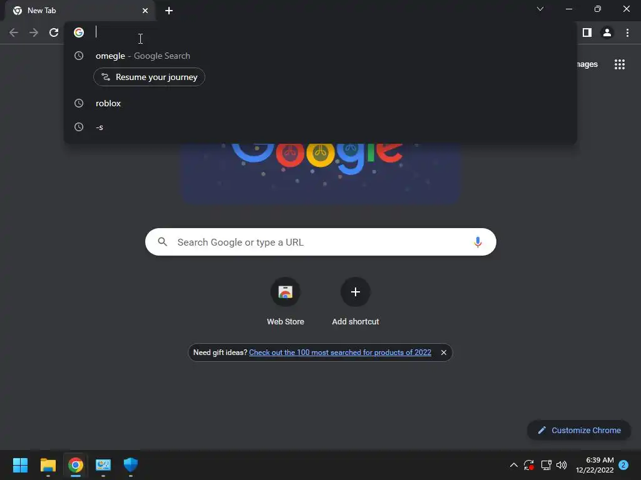This screenshot has height=480, width=641.
Task: Open the Chrome profile avatar menu
Action: 607,32
